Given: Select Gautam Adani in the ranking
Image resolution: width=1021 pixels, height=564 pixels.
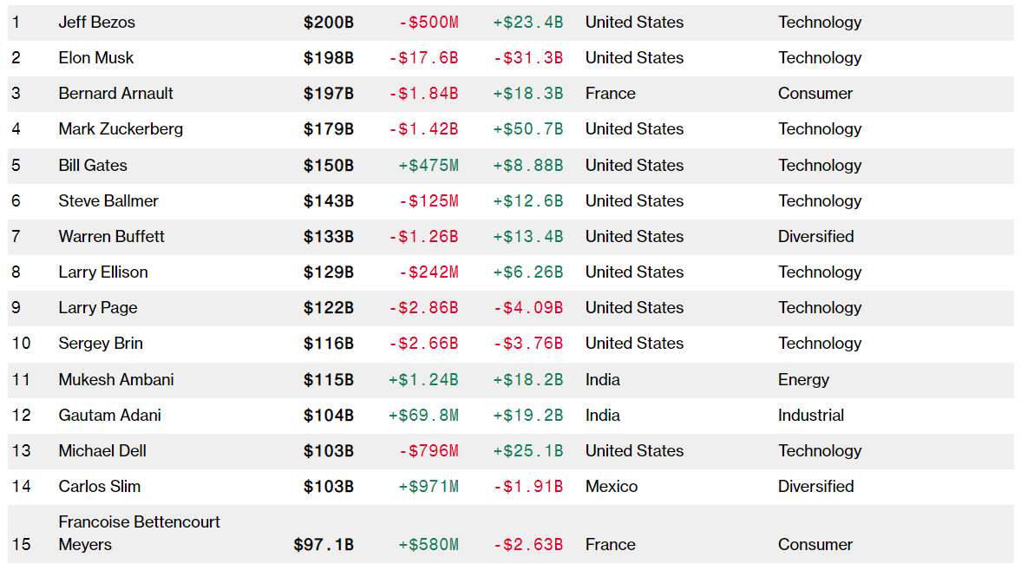Looking at the screenshot, I should [109, 415].
